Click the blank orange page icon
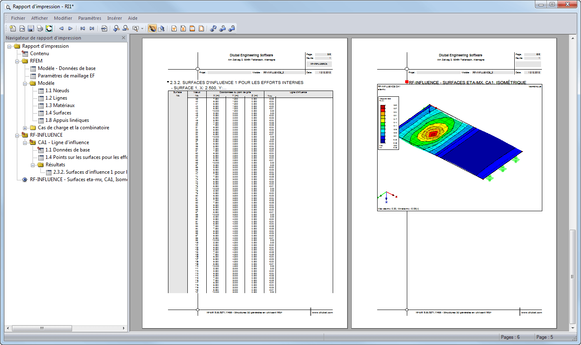The width and height of the screenshot is (581, 345). [201, 28]
